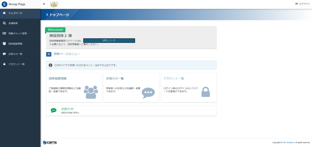Select アカウント一覧 in the sidebar
Image resolution: width=312 pixels, height=147 pixels.
16,64
